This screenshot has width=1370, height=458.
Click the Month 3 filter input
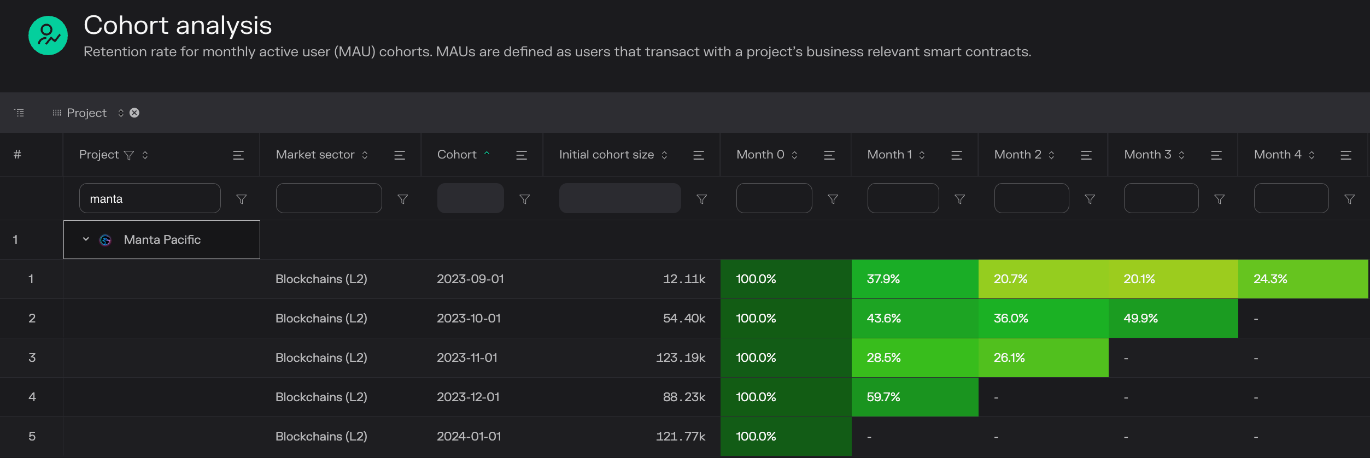click(1161, 198)
